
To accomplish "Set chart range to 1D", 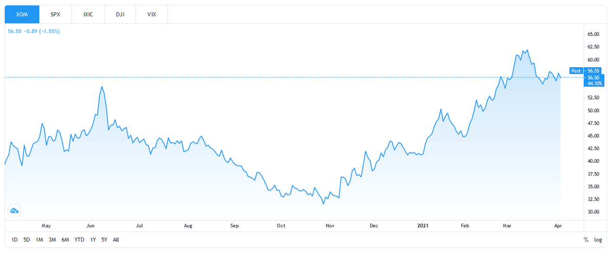I will tap(15, 240).
